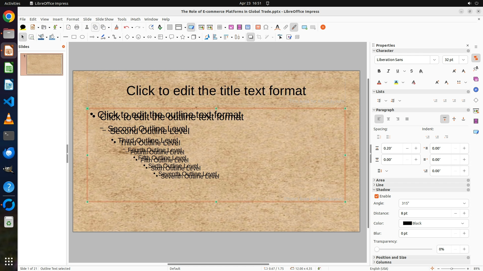Viewport: 483px width, 271px height.
Task: Open the Format menu
Action: [73, 19]
